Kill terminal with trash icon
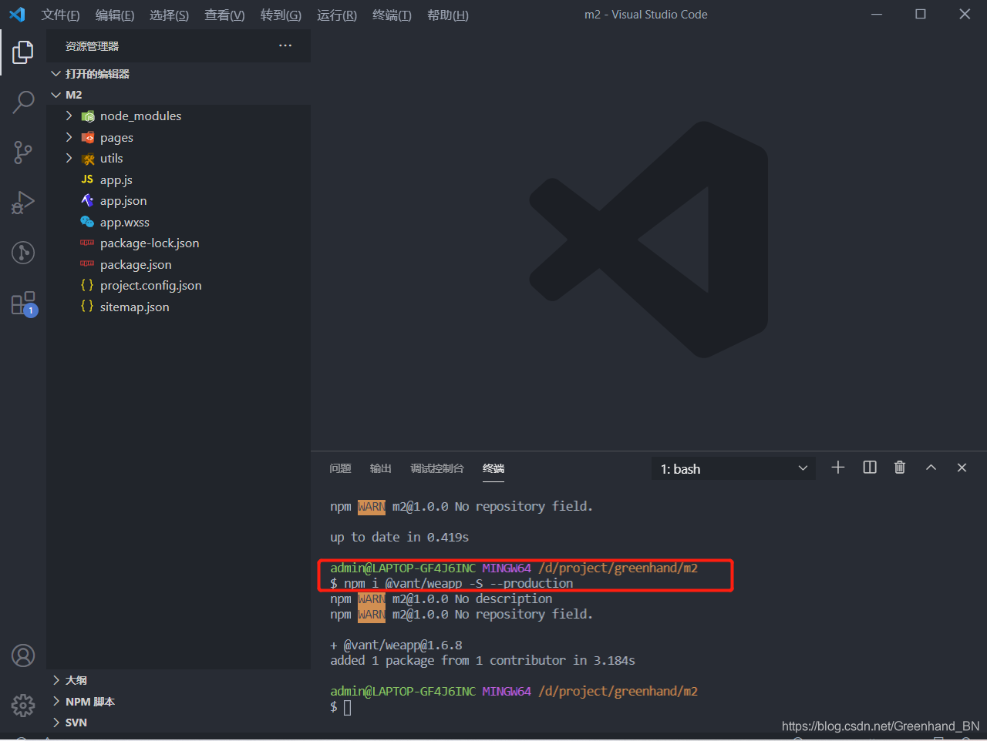Screen dimensions: 987x741 [900, 468]
